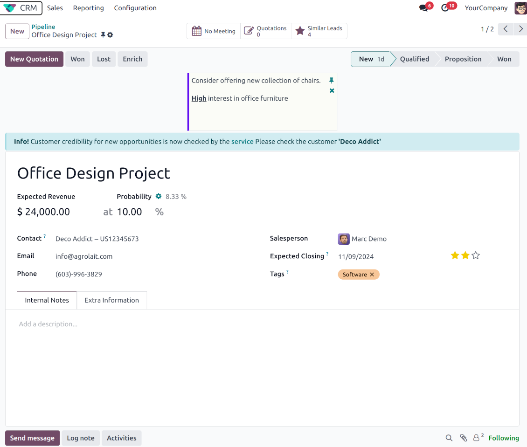Click the gear icon next to breadcrumb
This screenshot has height=447, width=527.
pos(110,35)
